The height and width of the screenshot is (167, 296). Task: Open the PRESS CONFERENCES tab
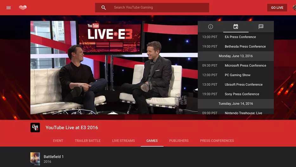pyautogui.click(x=217, y=141)
